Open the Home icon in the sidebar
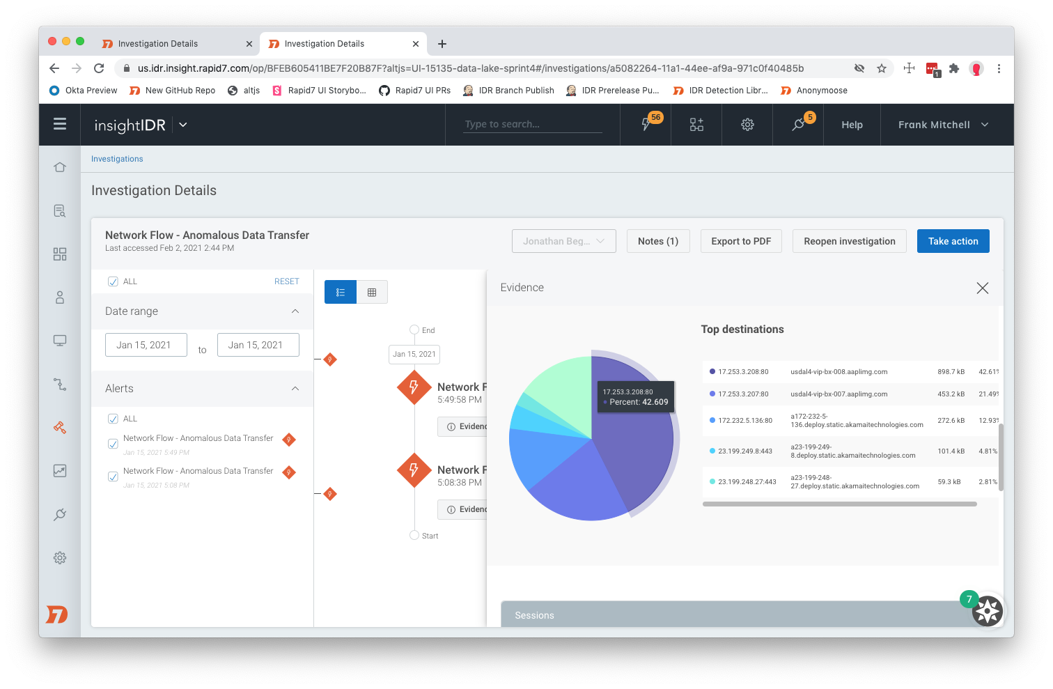The image size is (1053, 689). click(x=60, y=167)
